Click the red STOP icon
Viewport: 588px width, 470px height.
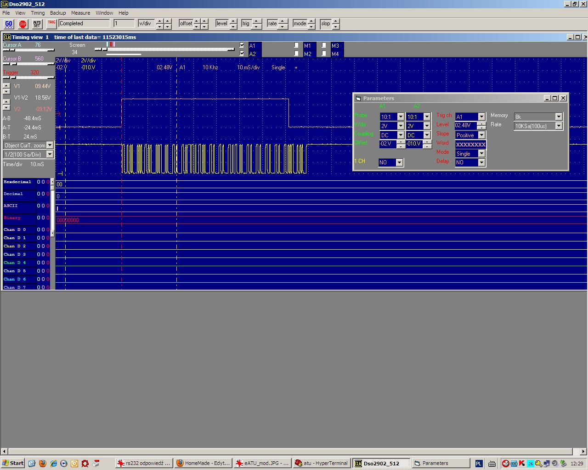coord(23,24)
